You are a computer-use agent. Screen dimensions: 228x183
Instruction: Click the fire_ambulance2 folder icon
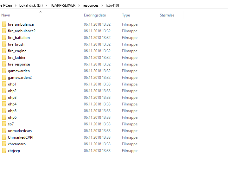tap(4, 31)
